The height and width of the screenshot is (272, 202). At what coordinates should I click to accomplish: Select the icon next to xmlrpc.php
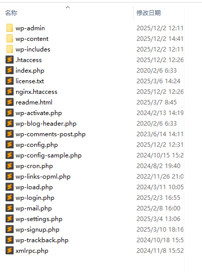click(x=10, y=250)
